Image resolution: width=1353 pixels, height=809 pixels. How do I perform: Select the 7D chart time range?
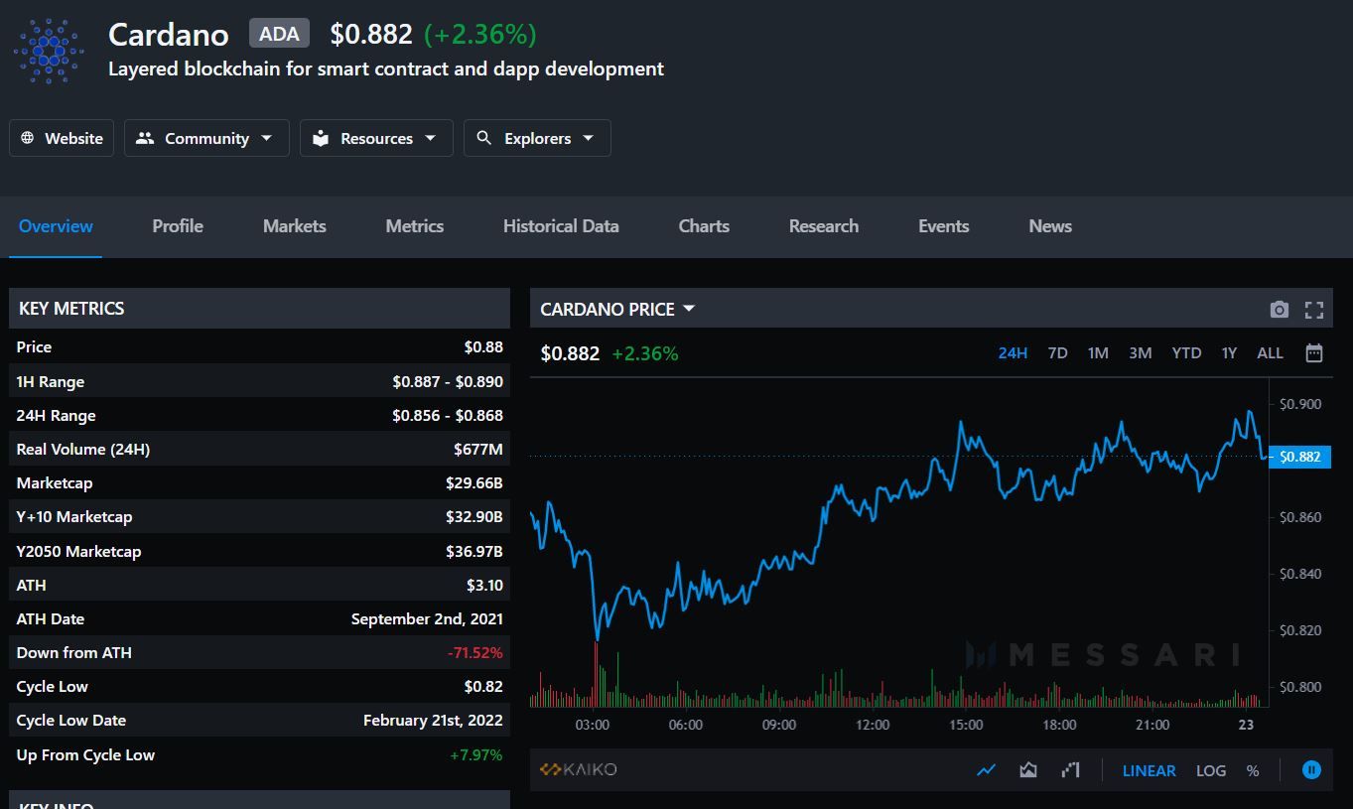(1057, 353)
